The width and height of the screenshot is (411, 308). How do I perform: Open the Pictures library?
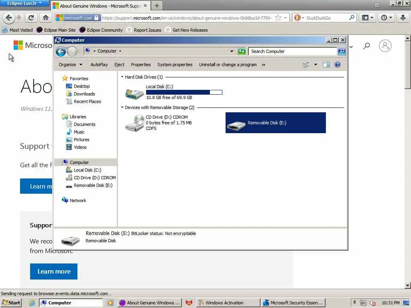click(81, 139)
